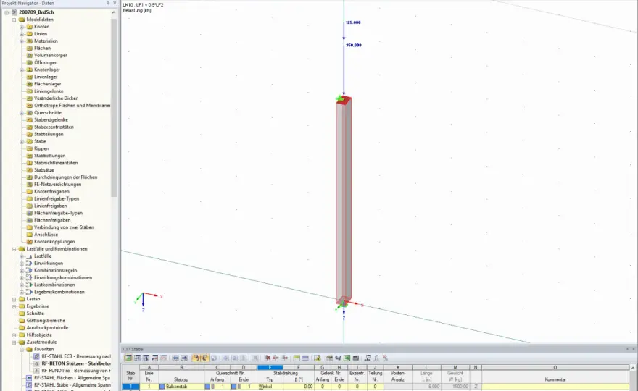Click blue cross-section swatch under Anfang
This screenshot has height=391, width=638.
pyautogui.click(x=207, y=387)
